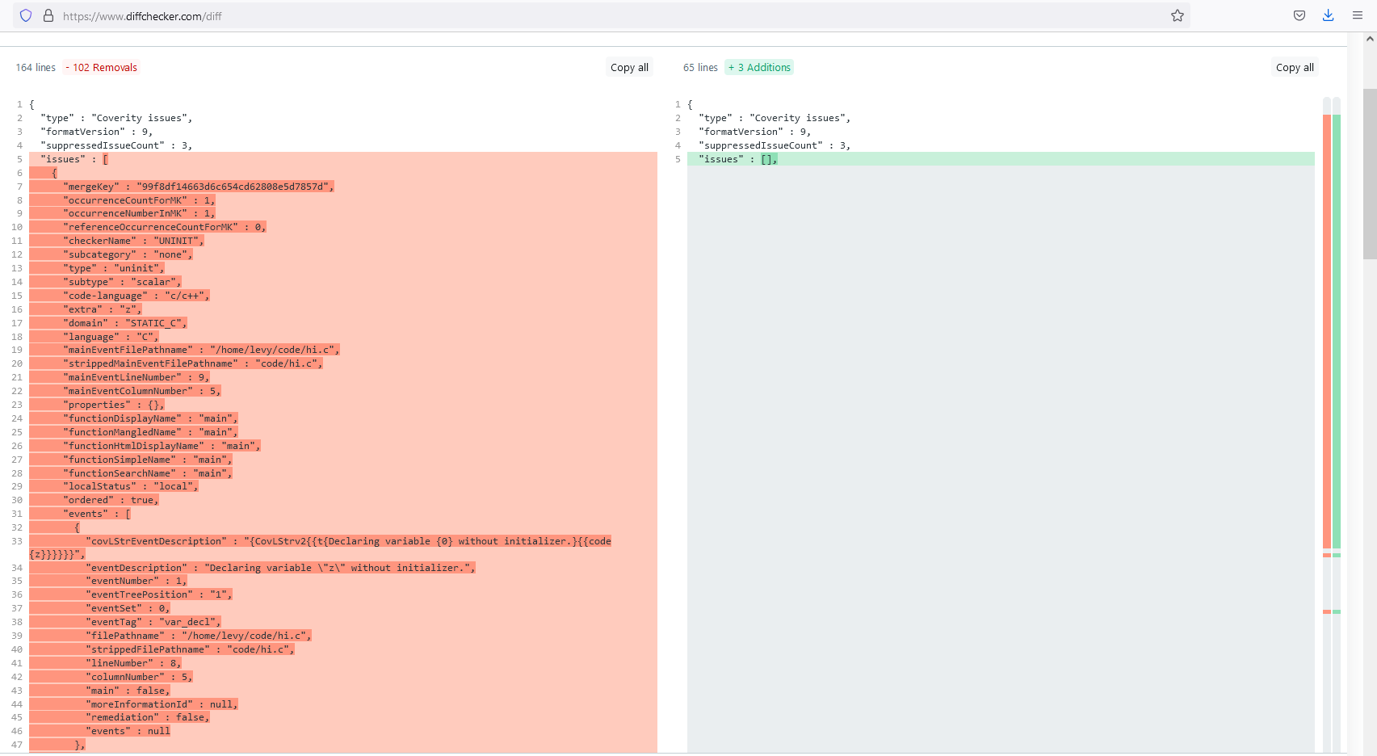
Task: Click the scrollbar up arrow
Action: pos(1370,38)
